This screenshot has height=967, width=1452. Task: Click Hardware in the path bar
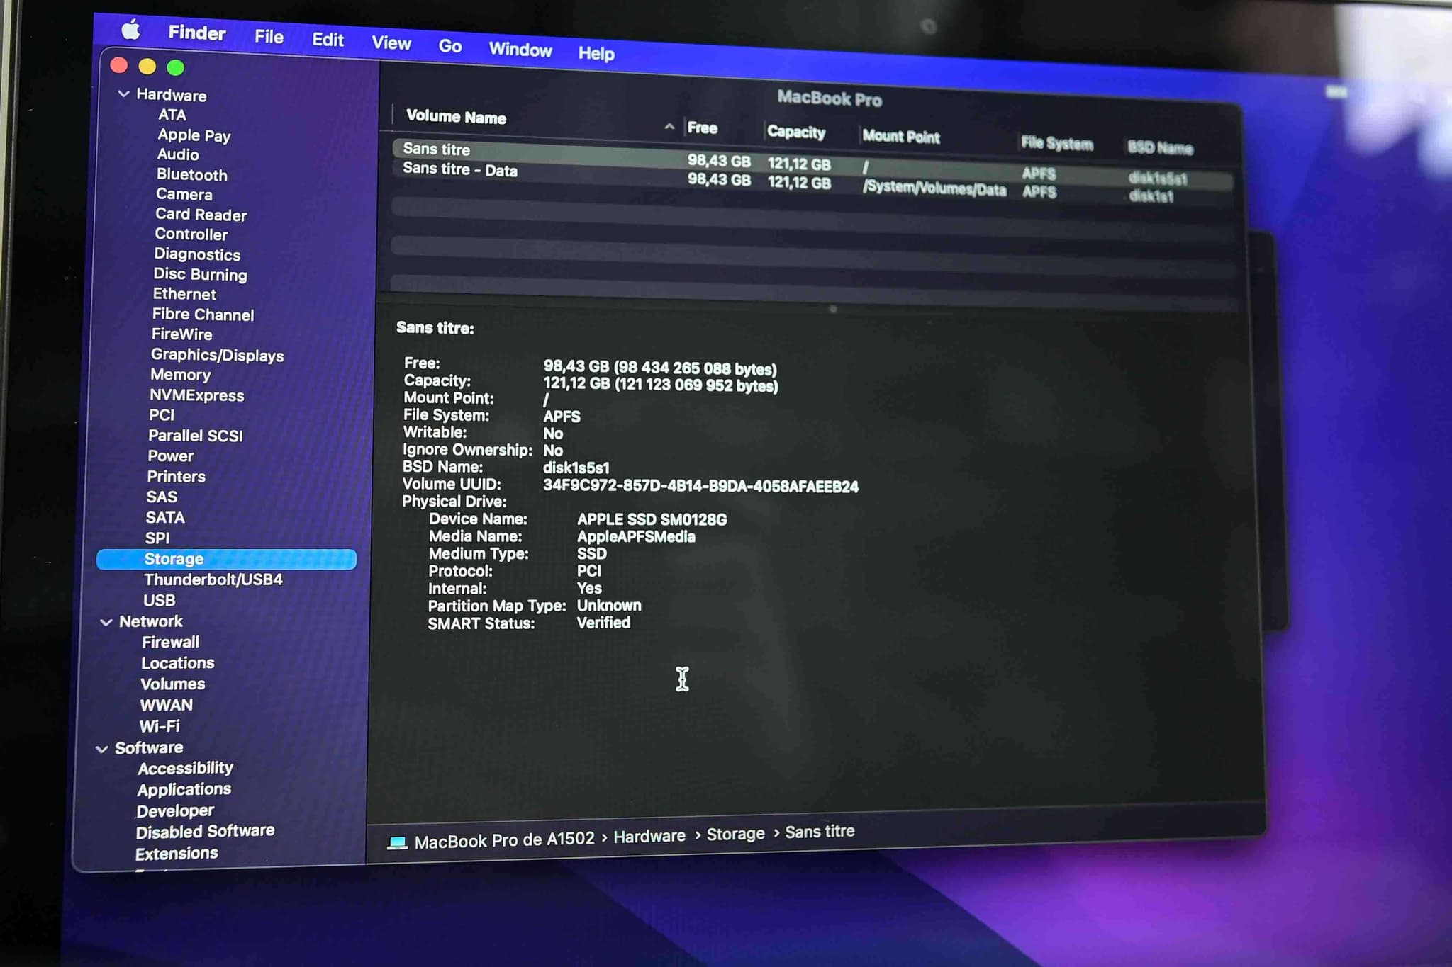point(649,836)
